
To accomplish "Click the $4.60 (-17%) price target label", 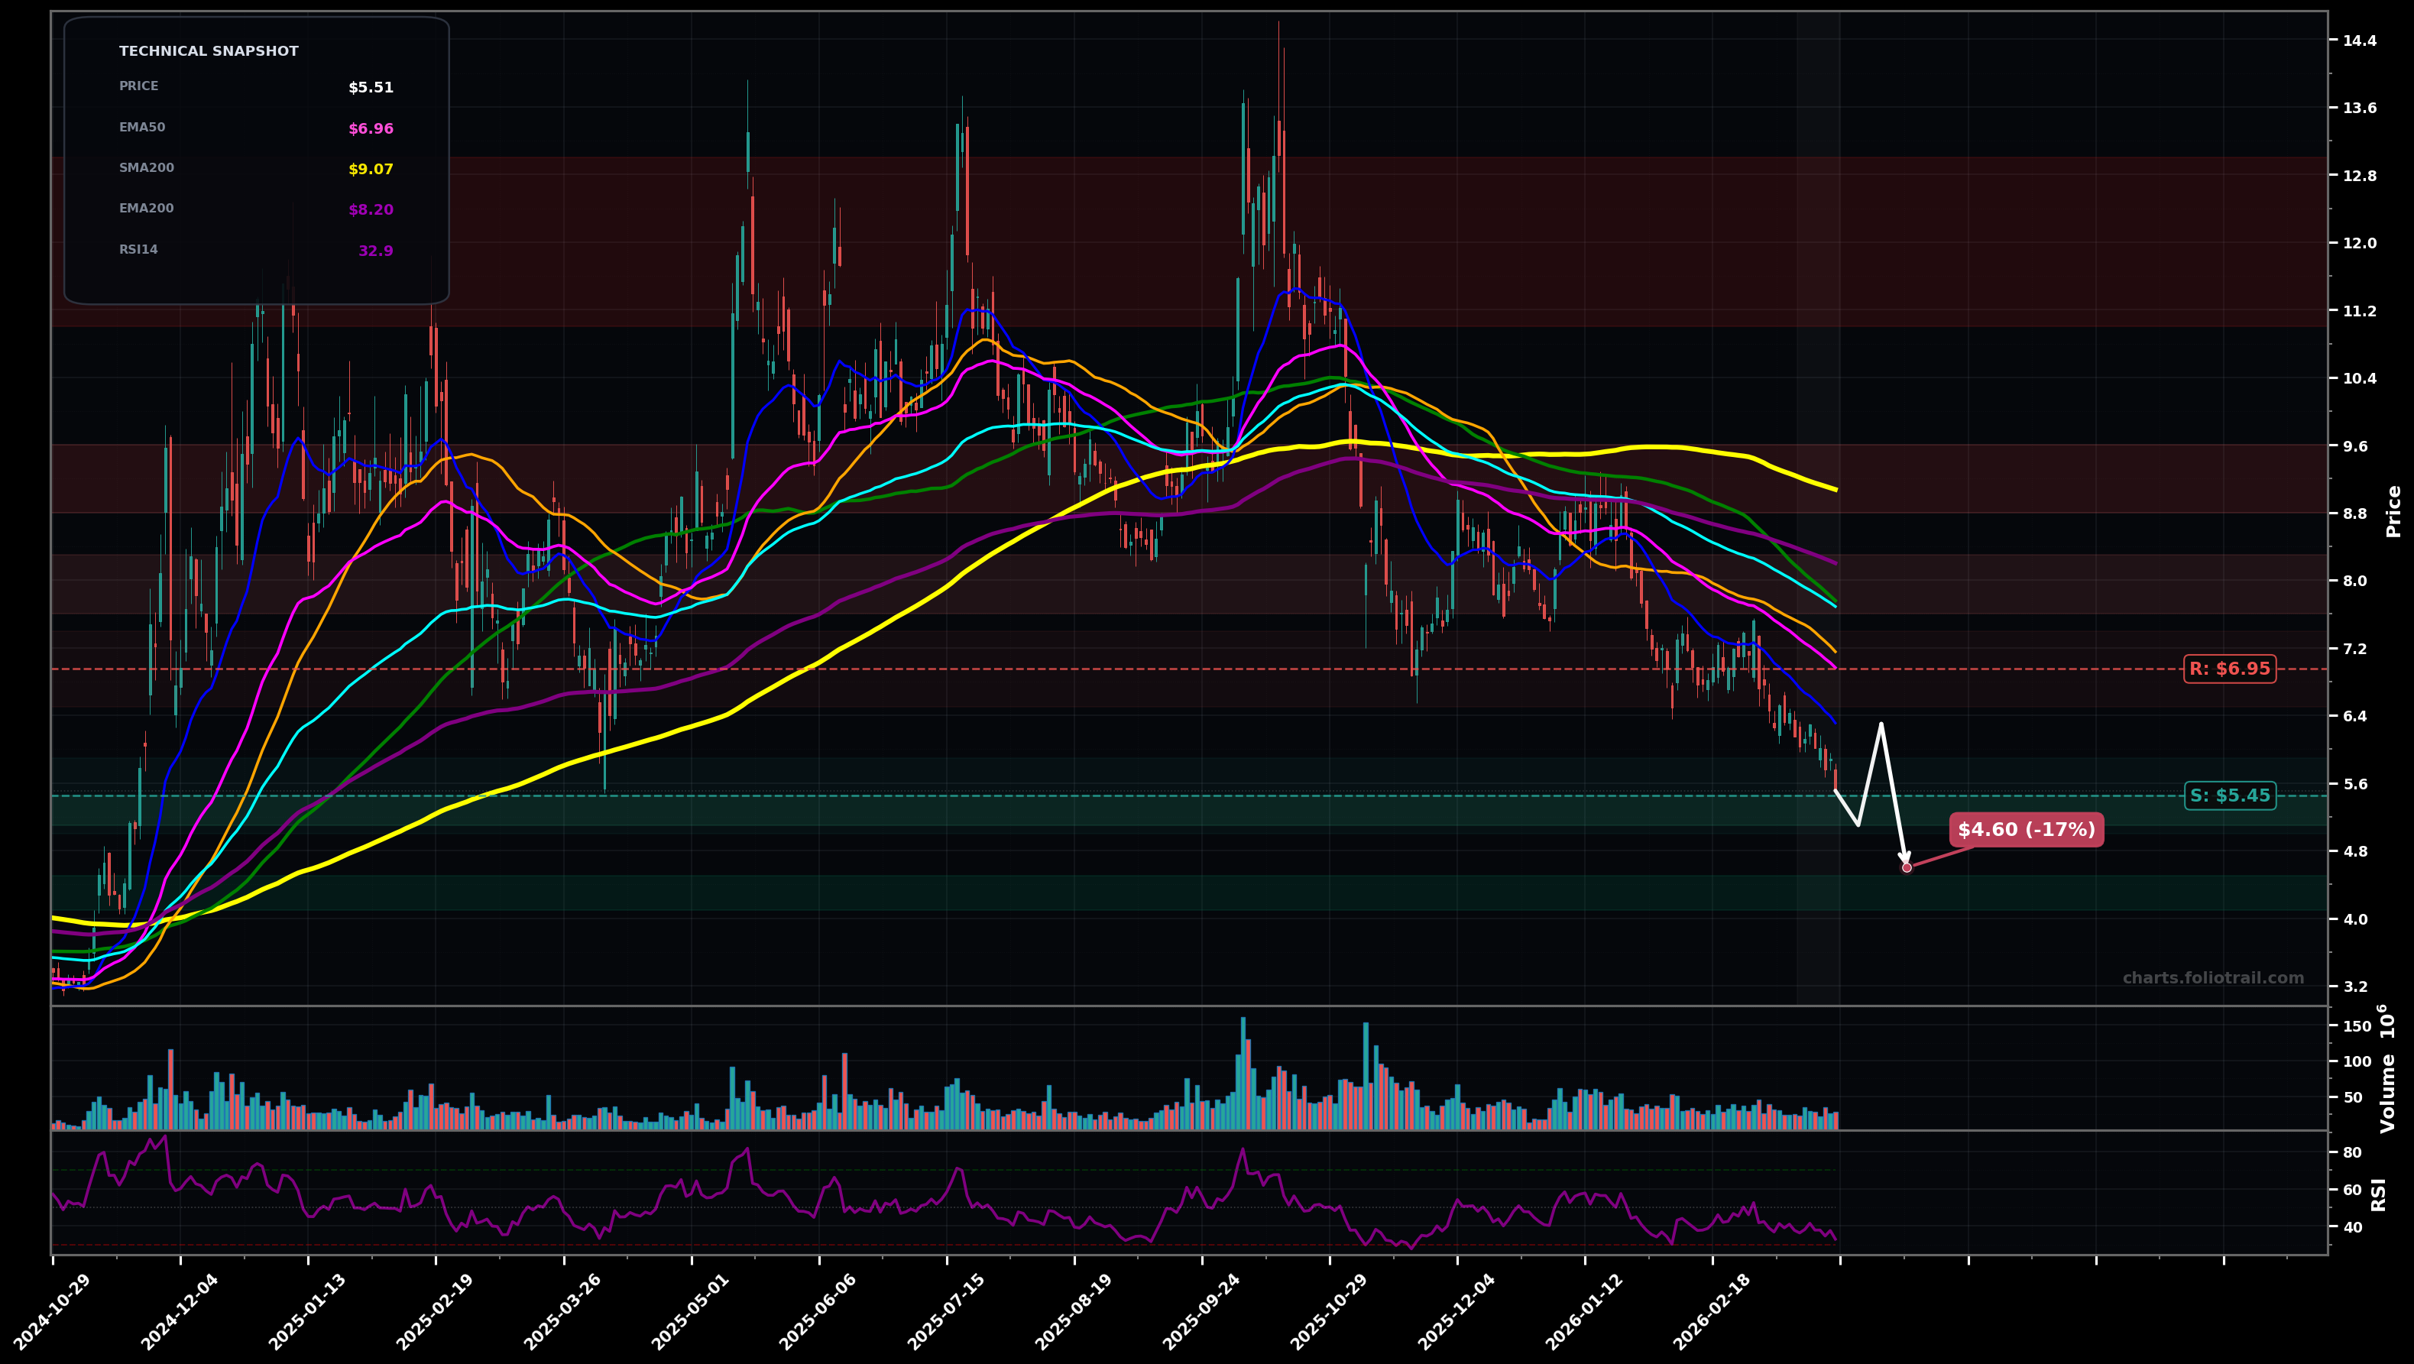I will [2026, 830].
